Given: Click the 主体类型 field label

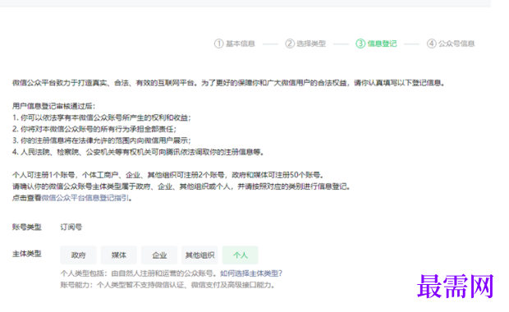Looking at the screenshot, I should [27, 254].
